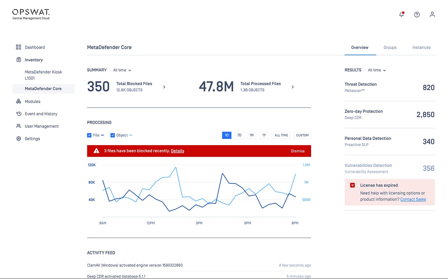Open the Summary All time dropdown
This screenshot has width=448, height=279.
122,70
